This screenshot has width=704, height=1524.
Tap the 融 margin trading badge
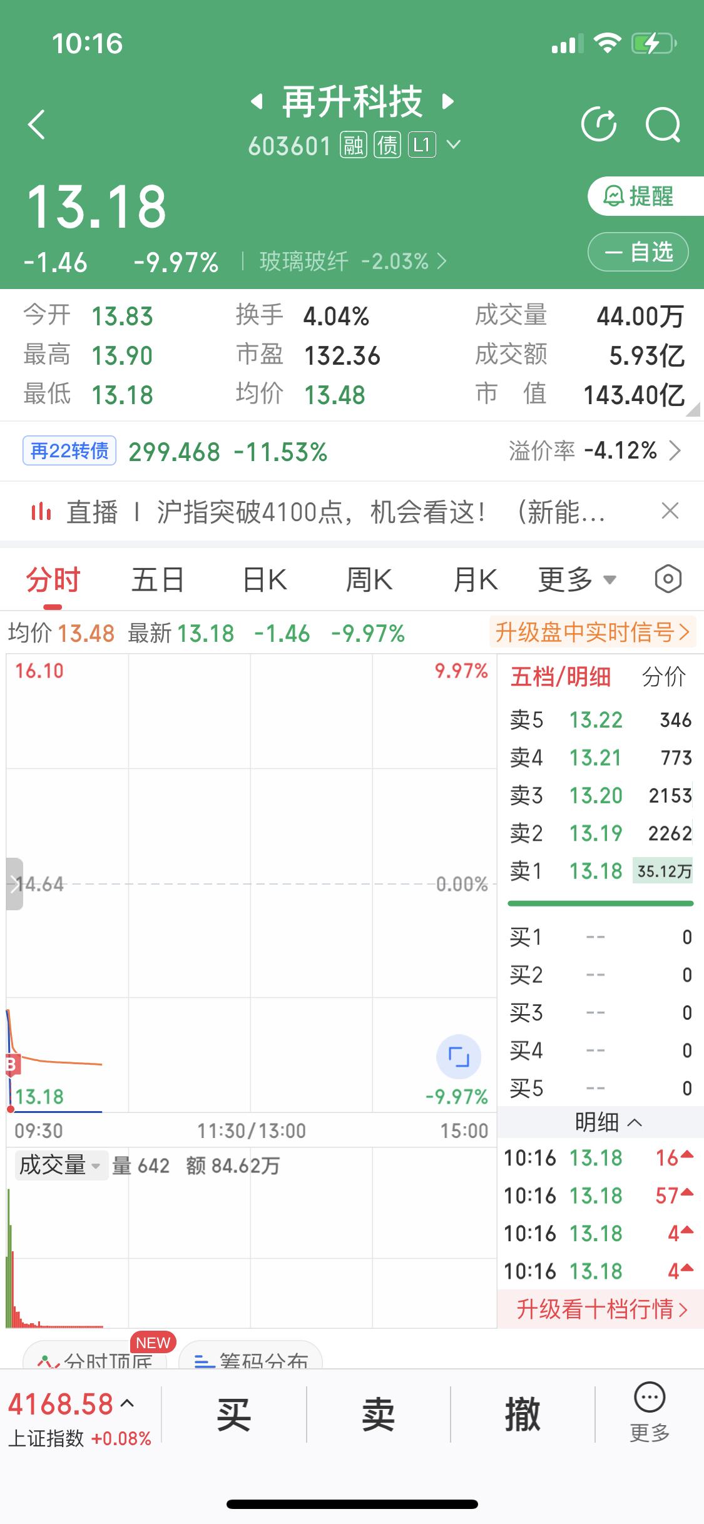[x=353, y=146]
